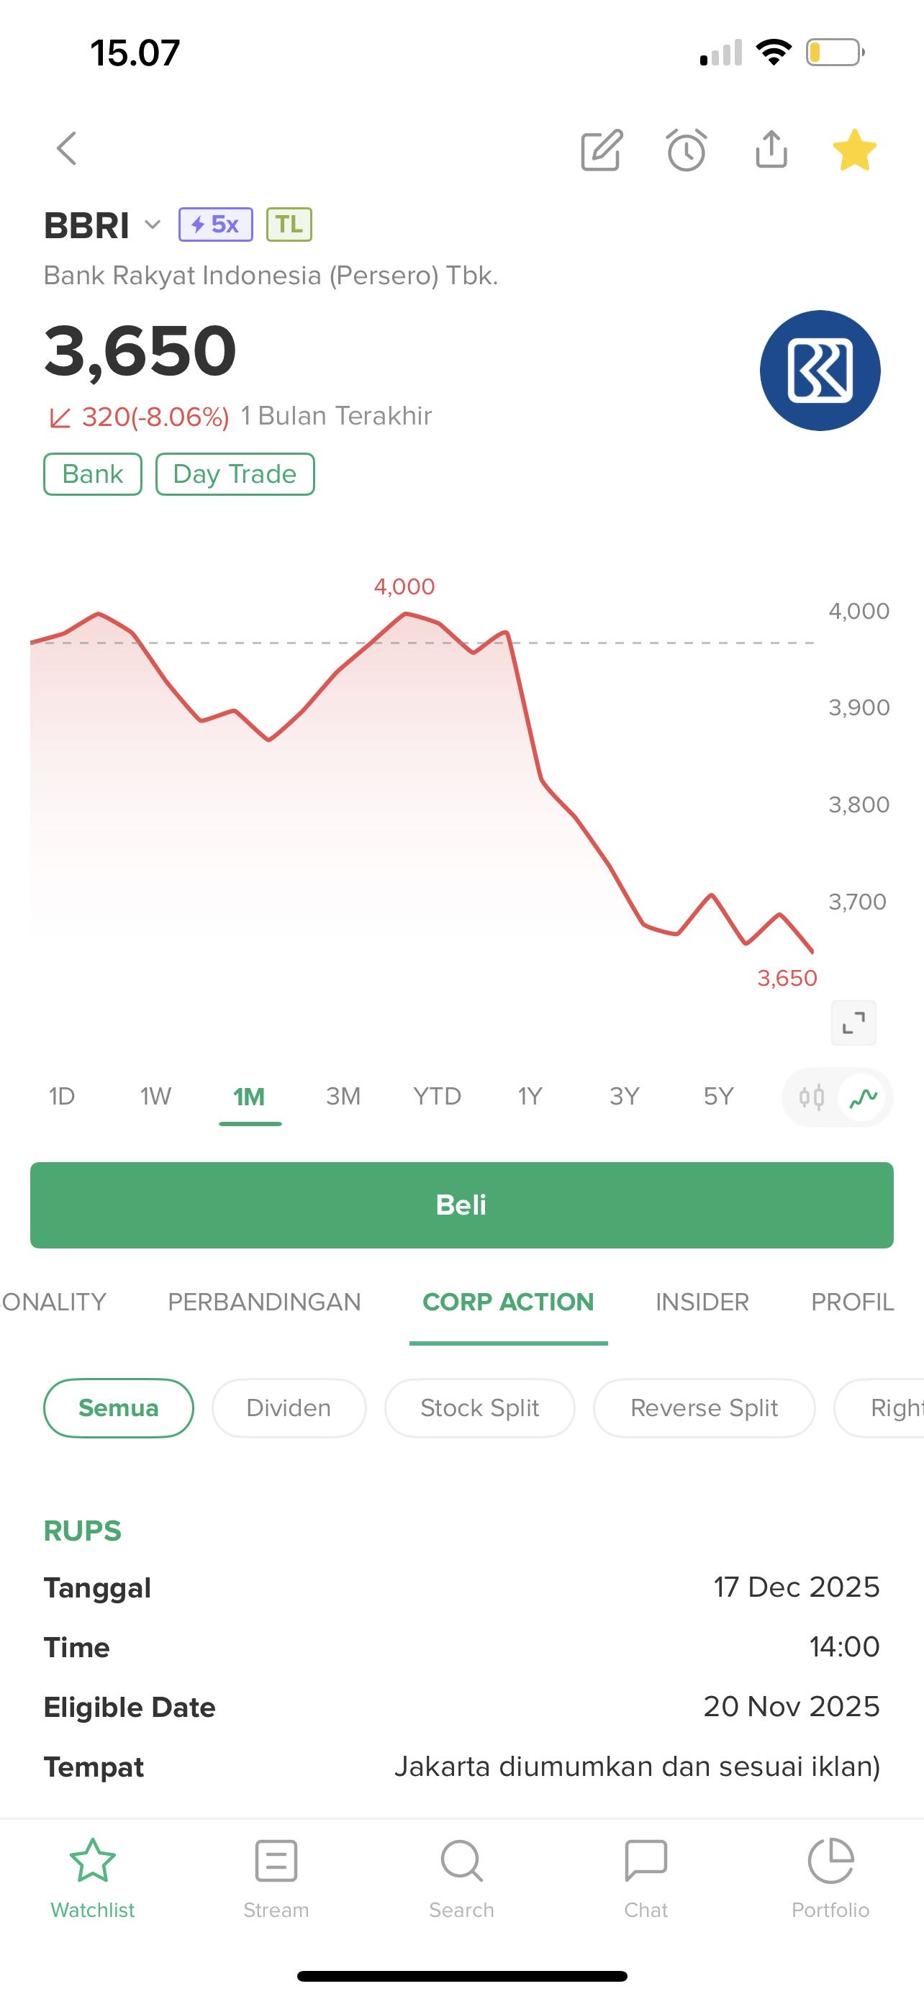The height and width of the screenshot is (1999, 924).
Task: Toggle the yellow favorite star
Action: click(x=854, y=149)
